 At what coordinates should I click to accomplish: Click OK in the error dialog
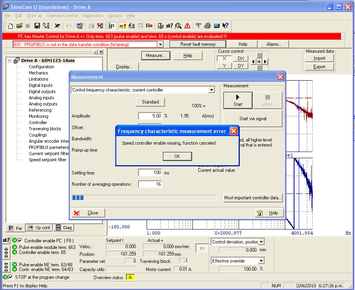click(177, 156)
